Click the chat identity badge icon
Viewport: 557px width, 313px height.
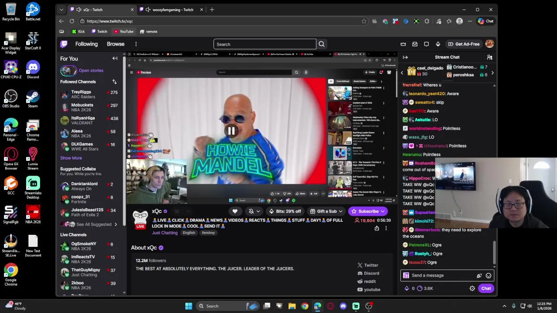(406, 275)
